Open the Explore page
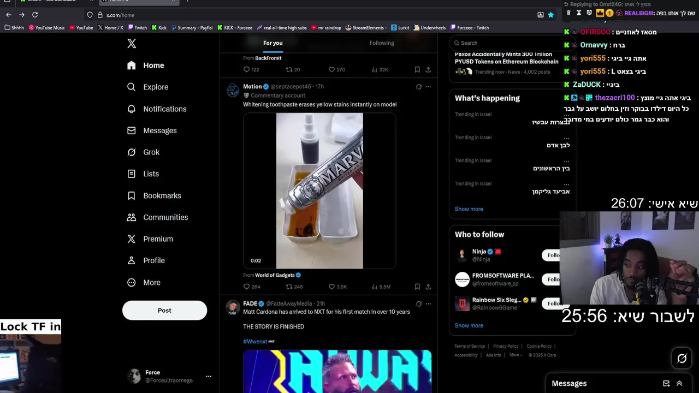The image size is (699, 393). click(x=147, y=87)
